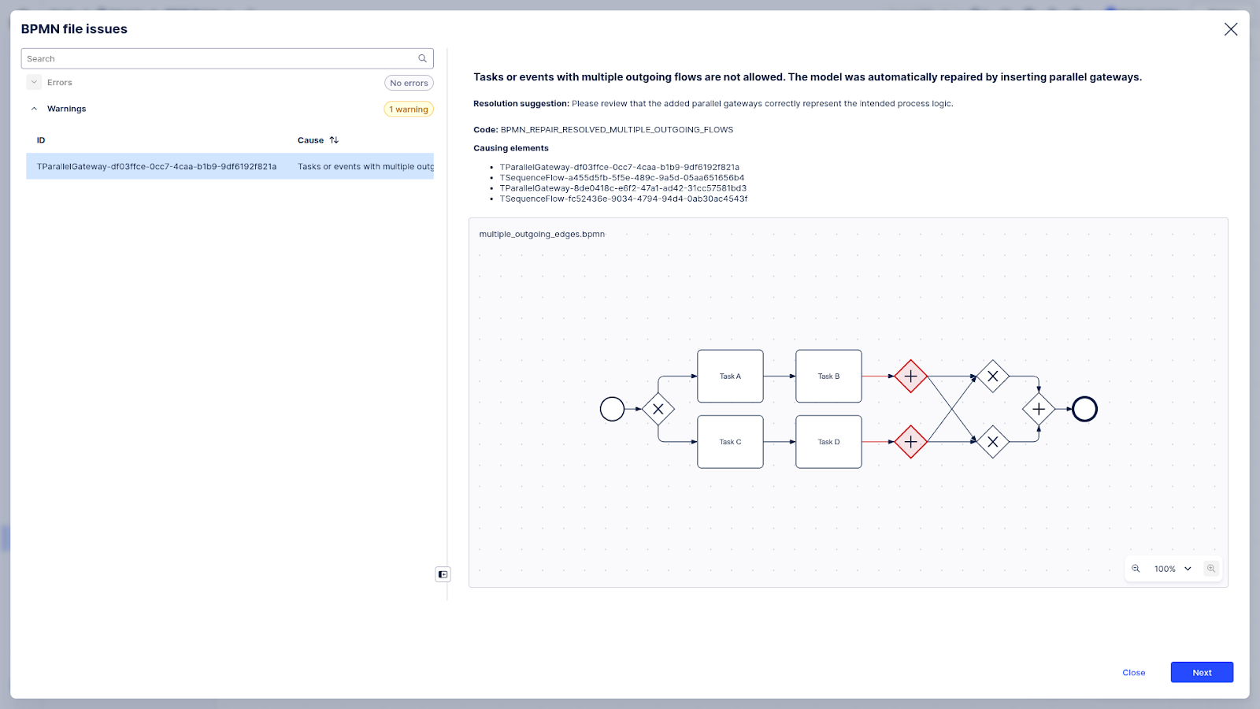This screenshot has height=709, width=1260.
Task: Select the upper red parallel gateway
Action: click(x=910, y=377)
